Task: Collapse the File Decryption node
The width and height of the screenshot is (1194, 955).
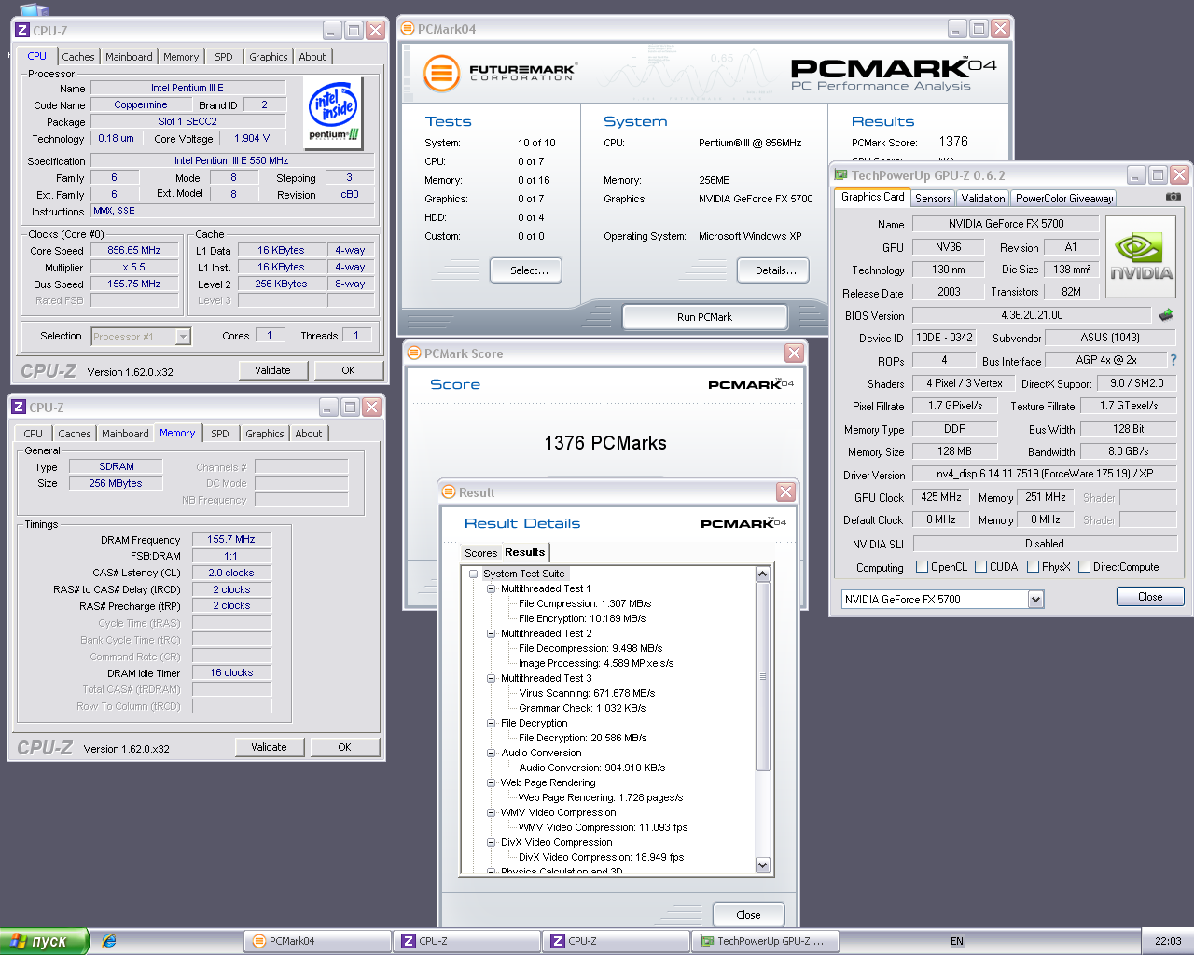Action: (x=491, y=723)
